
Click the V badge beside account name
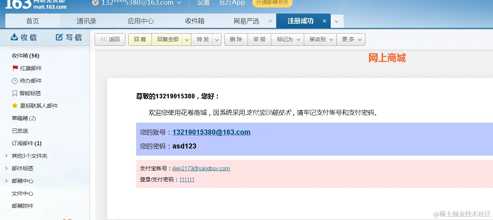coord(95,3)
